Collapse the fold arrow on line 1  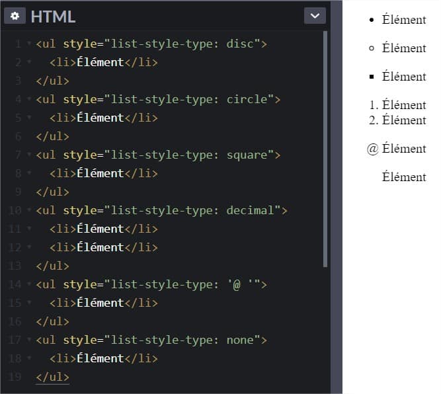click(x=29, y=44)
